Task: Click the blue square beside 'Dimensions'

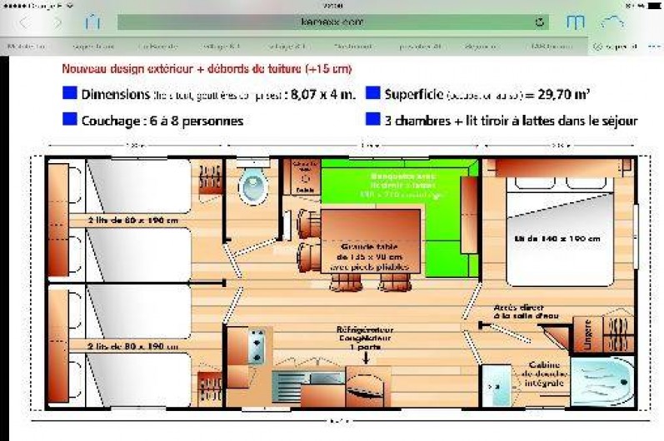Action: (70, 94)
